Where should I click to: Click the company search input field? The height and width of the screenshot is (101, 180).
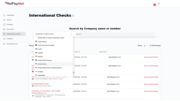(115, 34)
